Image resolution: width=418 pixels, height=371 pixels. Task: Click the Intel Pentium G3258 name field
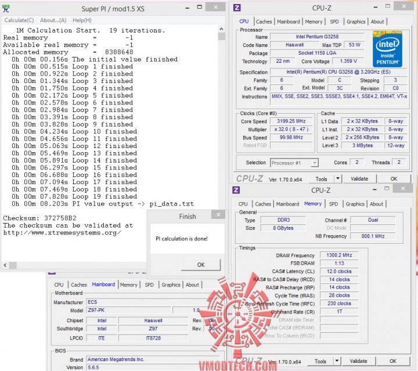317,37
